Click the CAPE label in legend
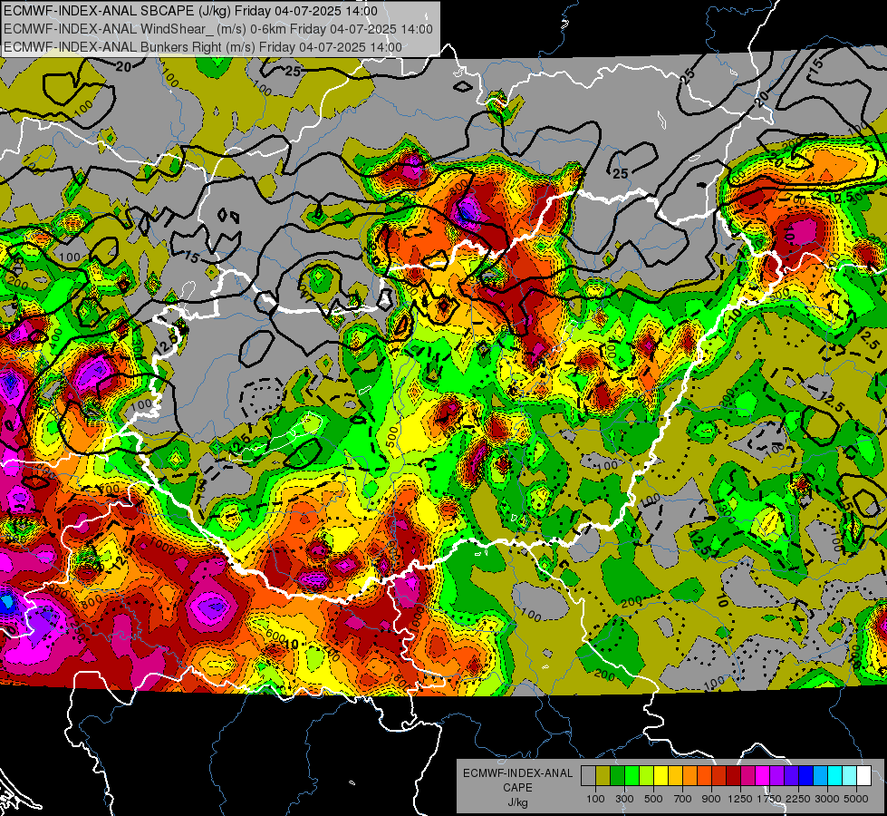Viewport: 887px width, 816px height. (x=517, y=788)
